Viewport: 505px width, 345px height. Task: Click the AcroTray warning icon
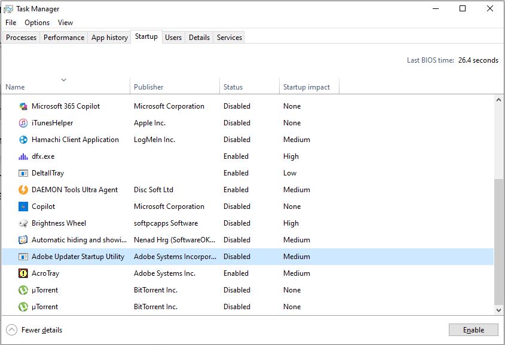click(23, 273)
